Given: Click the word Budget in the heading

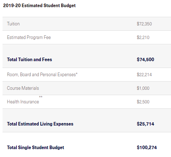Looking at the screenshot, I should (x=68, y=6).
